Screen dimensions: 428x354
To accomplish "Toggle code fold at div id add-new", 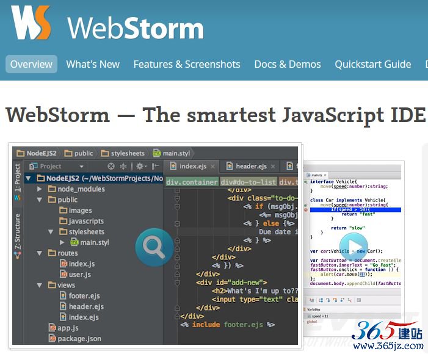I will [x=177, y=283].
